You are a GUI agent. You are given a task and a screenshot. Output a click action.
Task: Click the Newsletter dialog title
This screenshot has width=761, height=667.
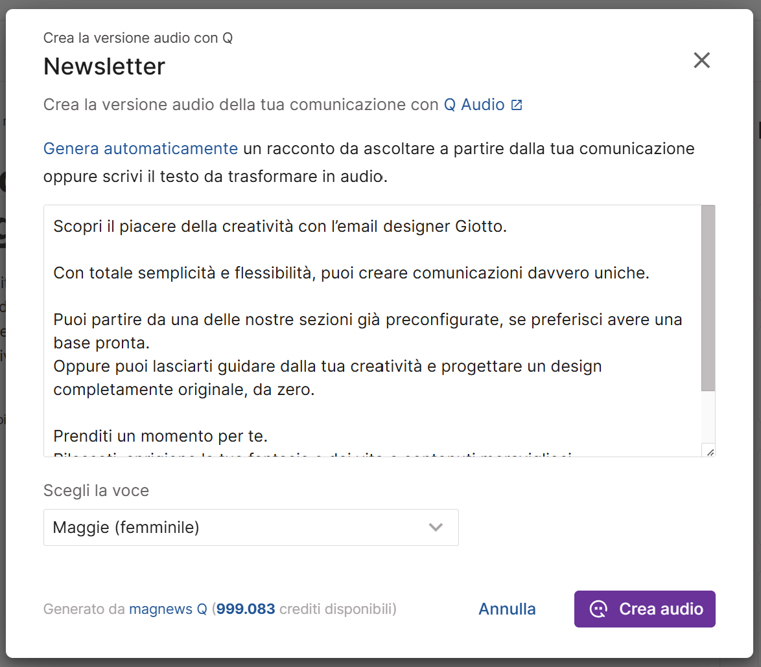104,66
